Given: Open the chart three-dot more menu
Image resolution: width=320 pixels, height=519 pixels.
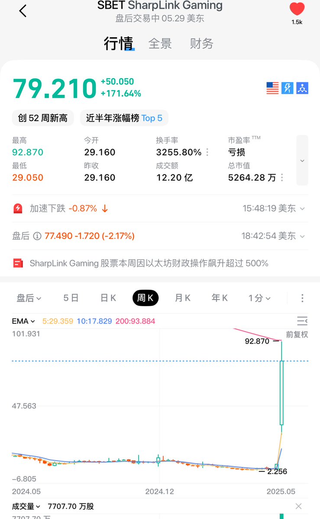Looking at the screenshot, I should [x=302, y=298].
